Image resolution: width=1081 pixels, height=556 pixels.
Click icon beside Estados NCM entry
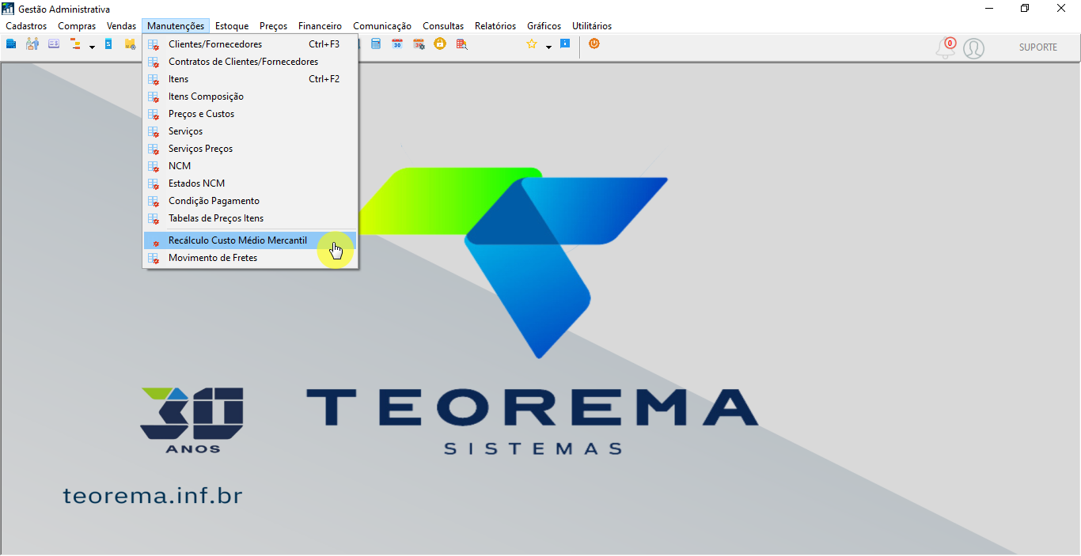click(x=154, y=183)
